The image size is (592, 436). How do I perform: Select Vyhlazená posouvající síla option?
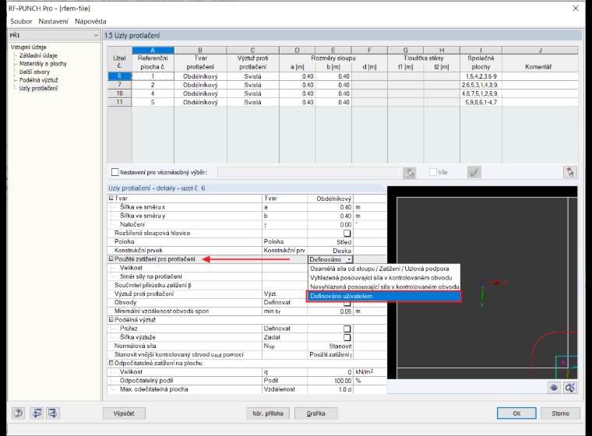(x=384, y=278)
